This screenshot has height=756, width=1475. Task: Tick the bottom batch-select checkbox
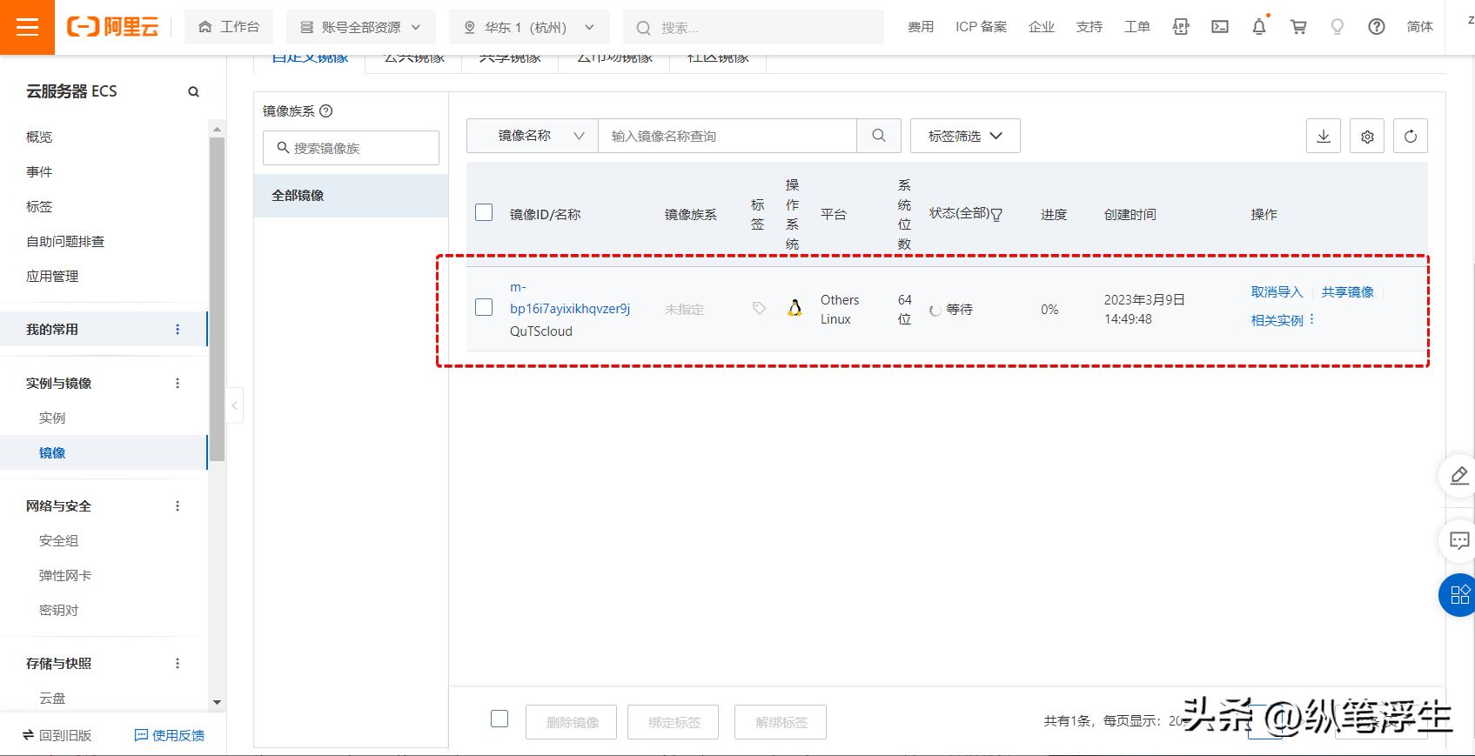coord(499,719)
